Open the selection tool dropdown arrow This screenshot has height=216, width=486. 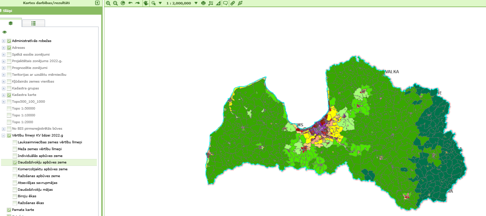[x=160, y=3]
